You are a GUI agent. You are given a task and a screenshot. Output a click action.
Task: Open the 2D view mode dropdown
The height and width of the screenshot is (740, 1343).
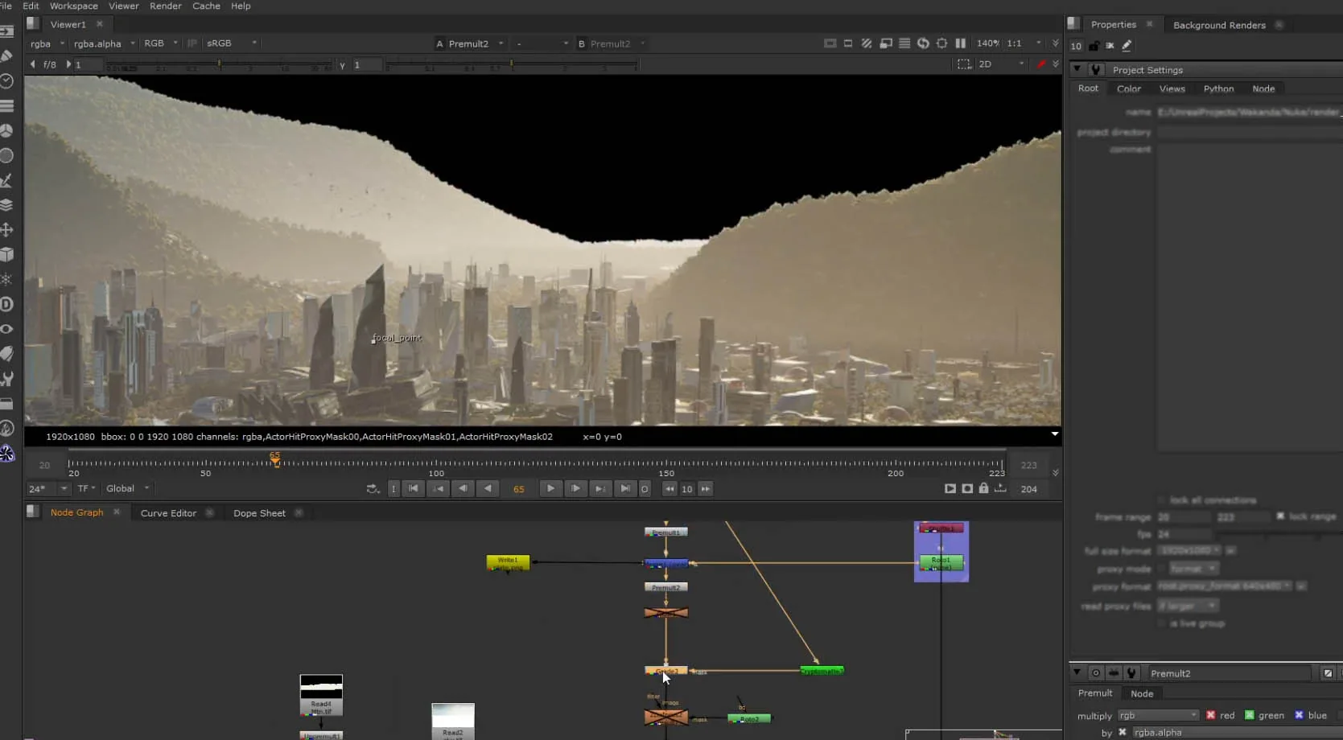pos(1000,64)
